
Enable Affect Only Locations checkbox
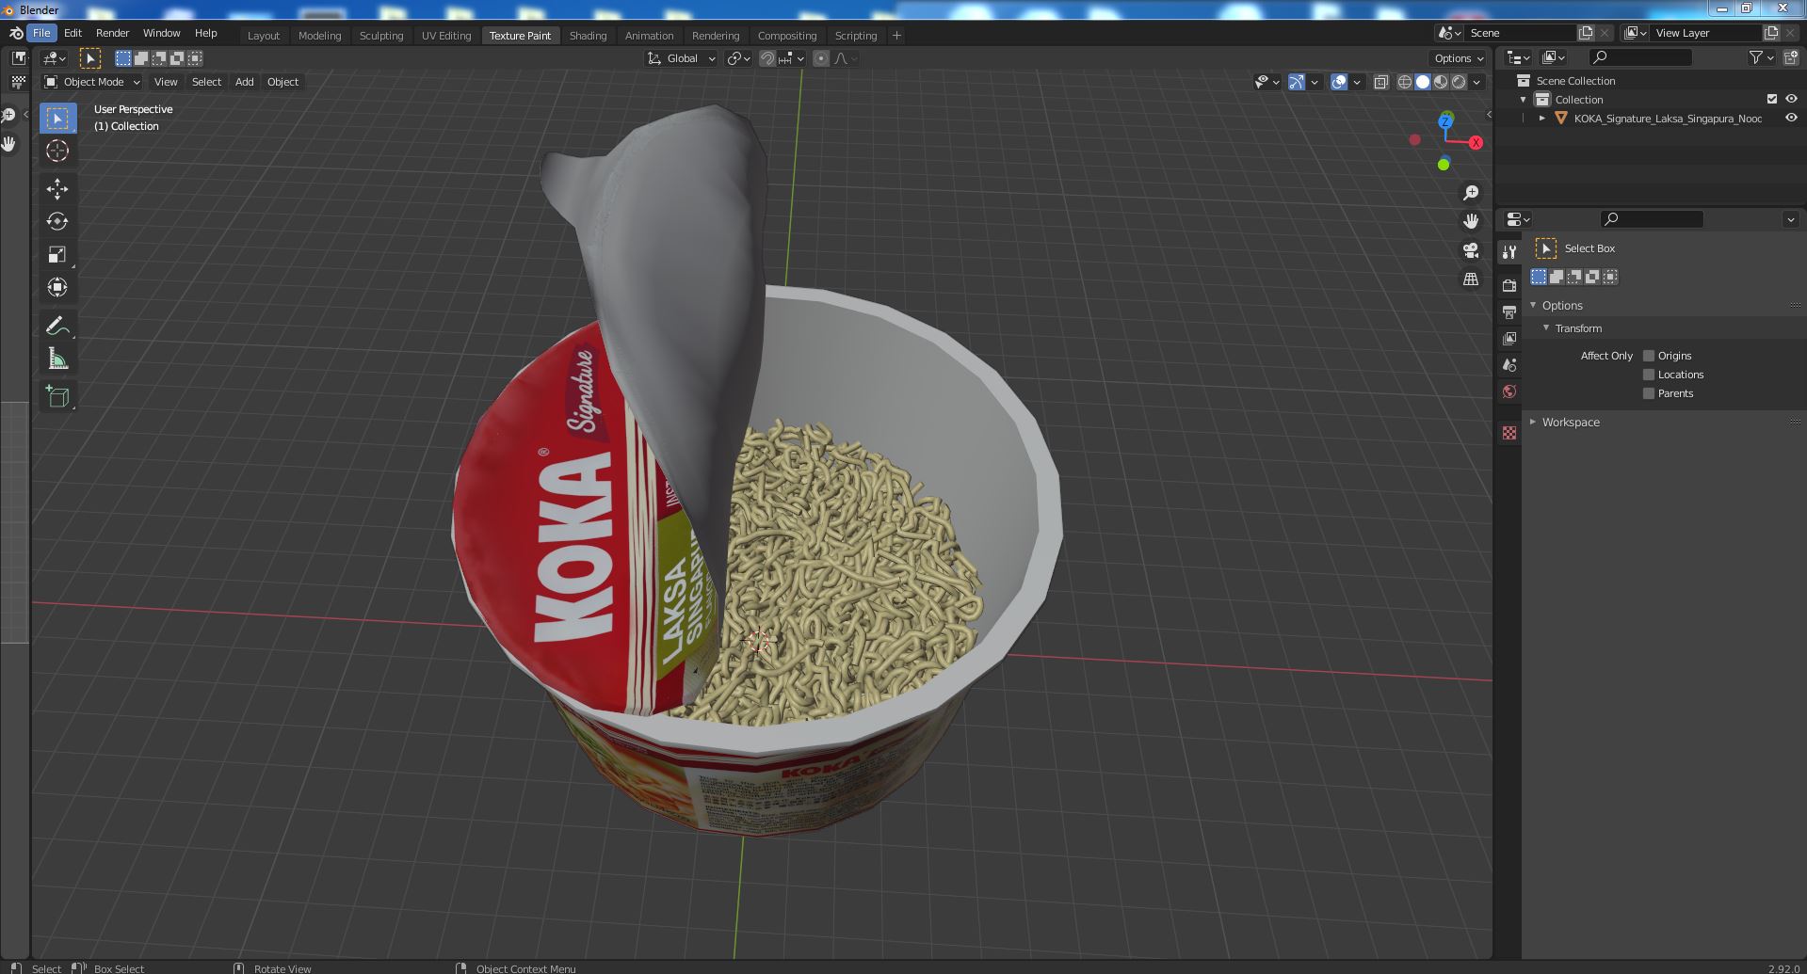pyautogui.click(x=1649, y=375)
